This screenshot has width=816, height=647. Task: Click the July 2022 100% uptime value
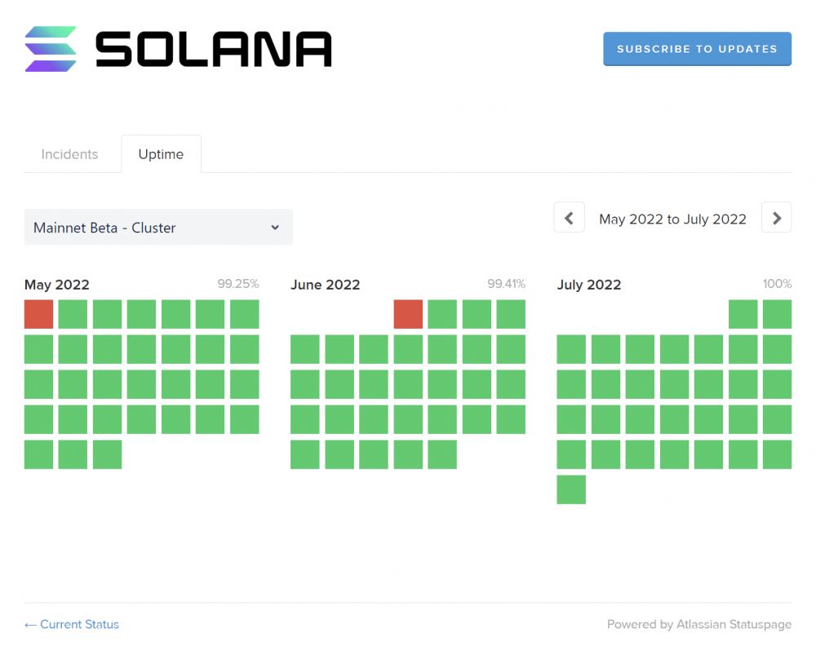[777, 284]
